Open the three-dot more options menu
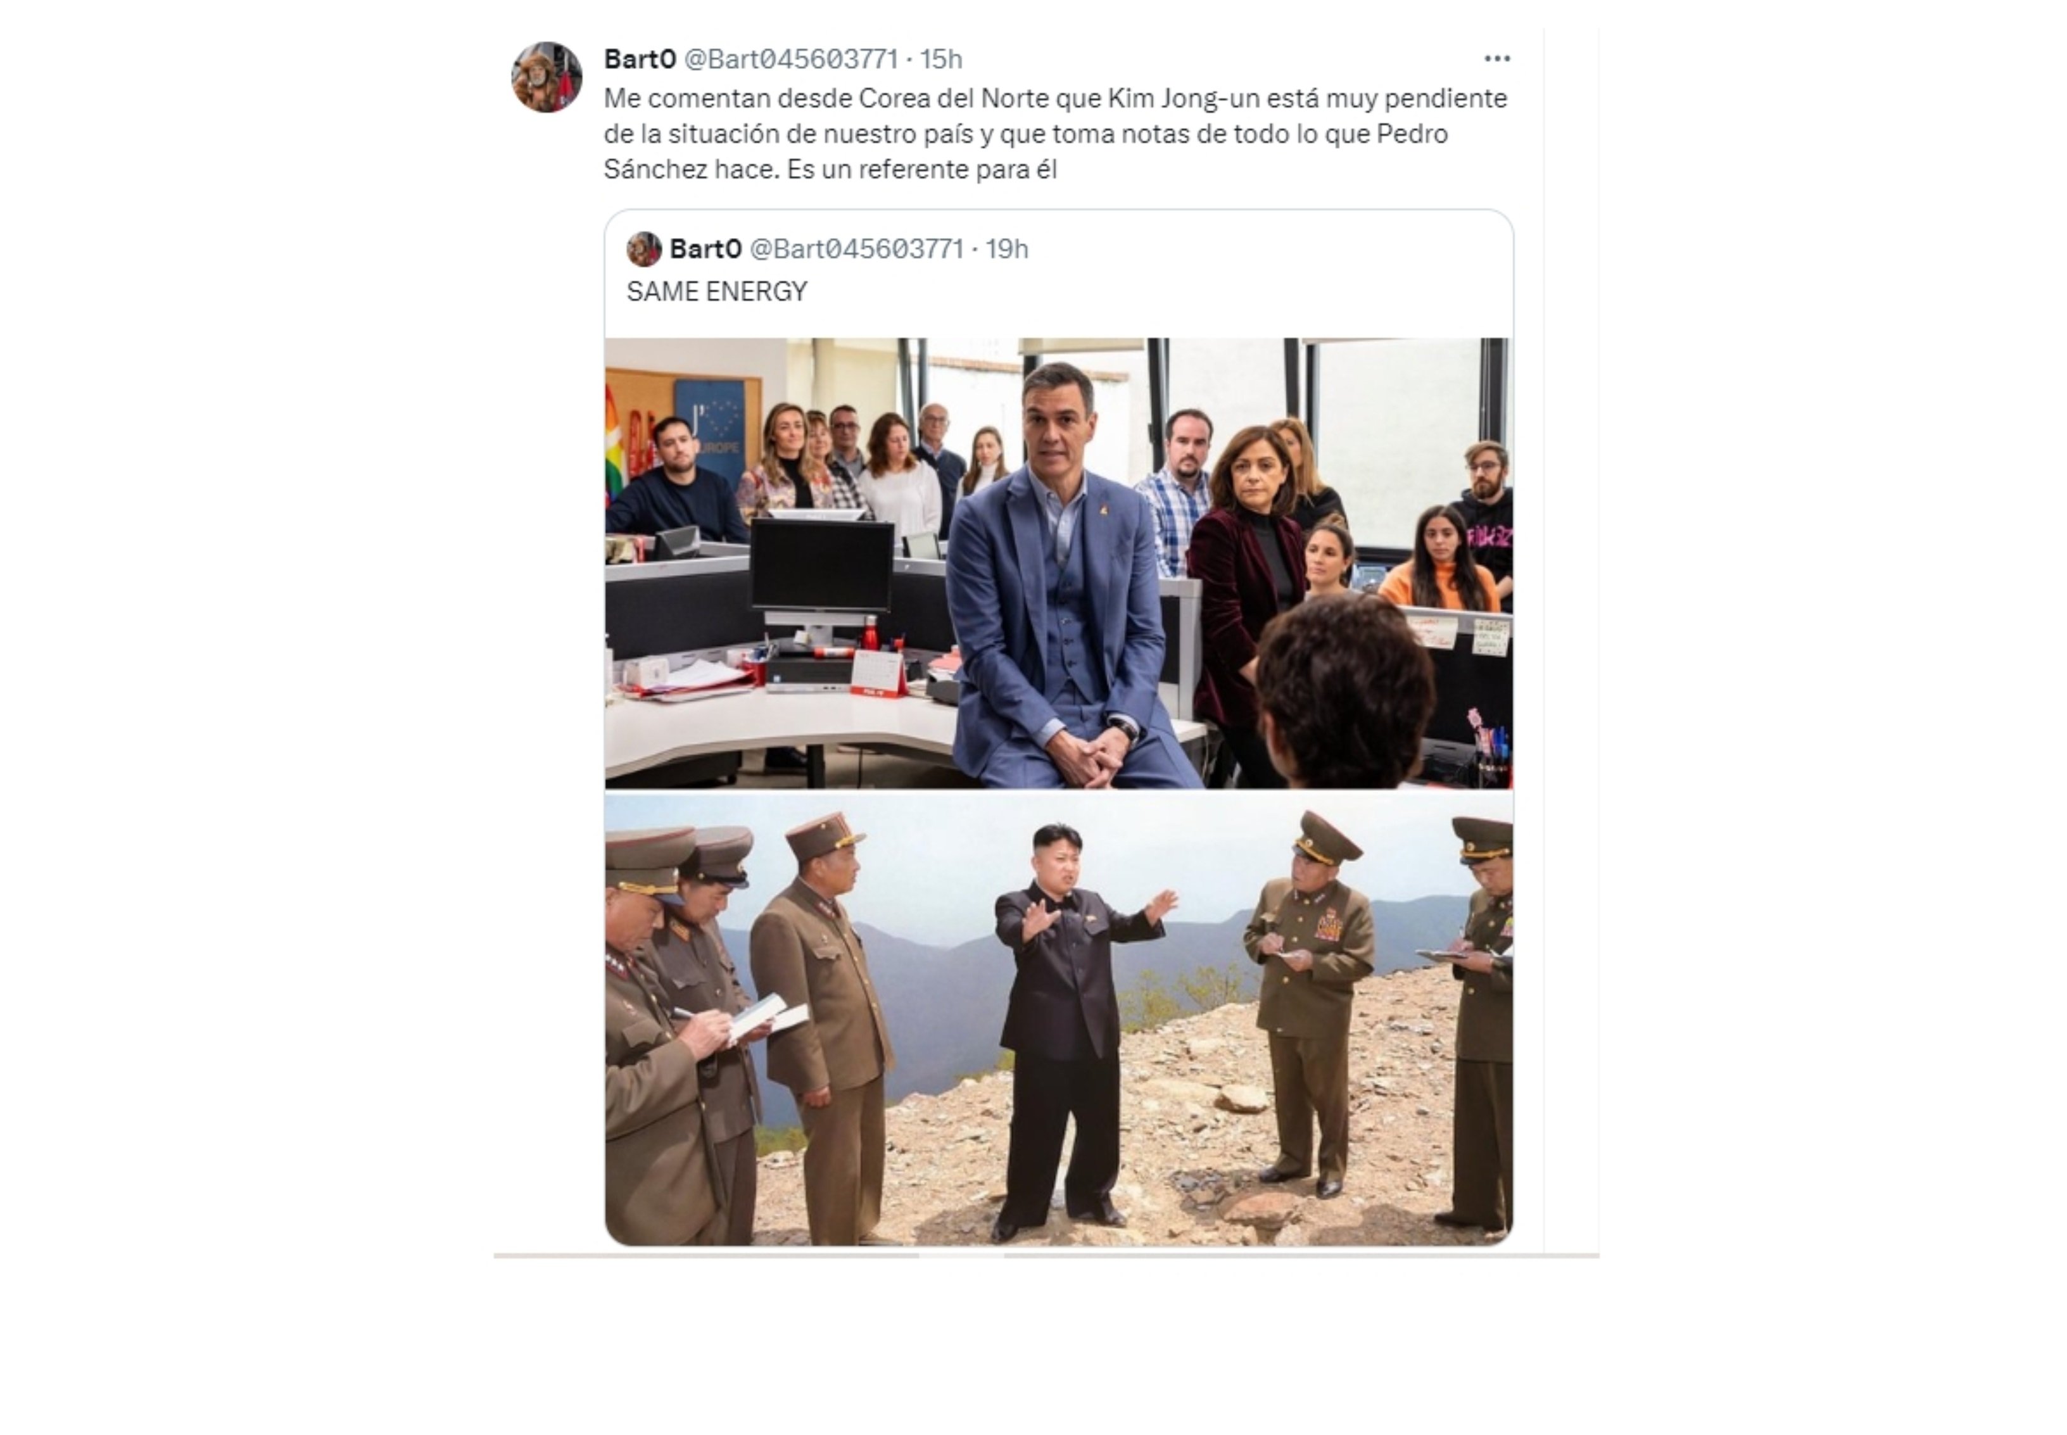Screen dimensions: 2067x1435 pos(1496,58)
